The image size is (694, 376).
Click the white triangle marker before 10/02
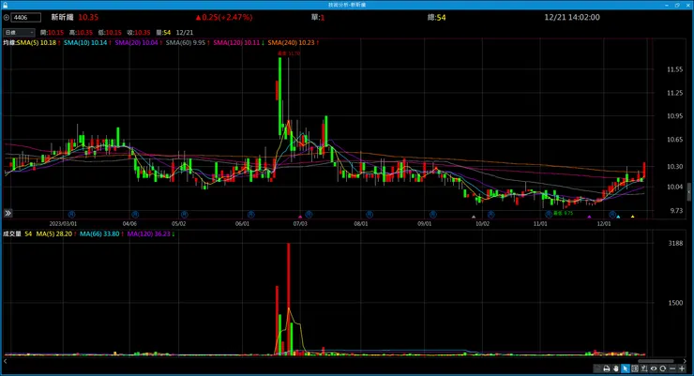[x=474, y=217]
